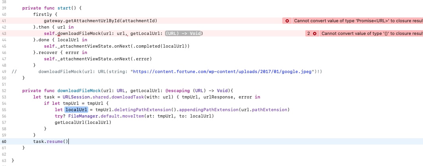
Task: Click the Promise<URL> error message banner
Action: [x=358, y=21]
